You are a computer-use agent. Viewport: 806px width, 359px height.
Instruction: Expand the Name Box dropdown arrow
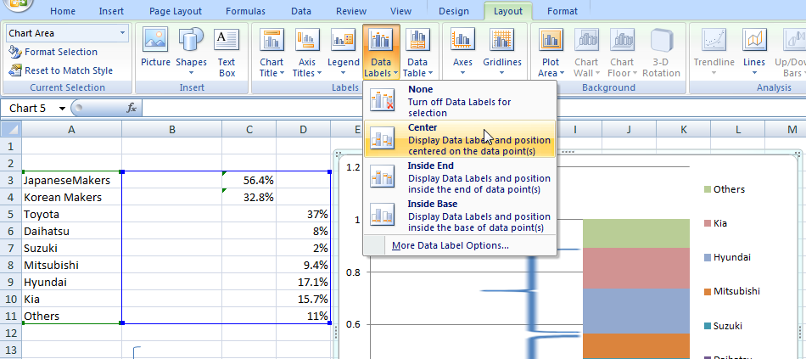click(x=62, y=109)
